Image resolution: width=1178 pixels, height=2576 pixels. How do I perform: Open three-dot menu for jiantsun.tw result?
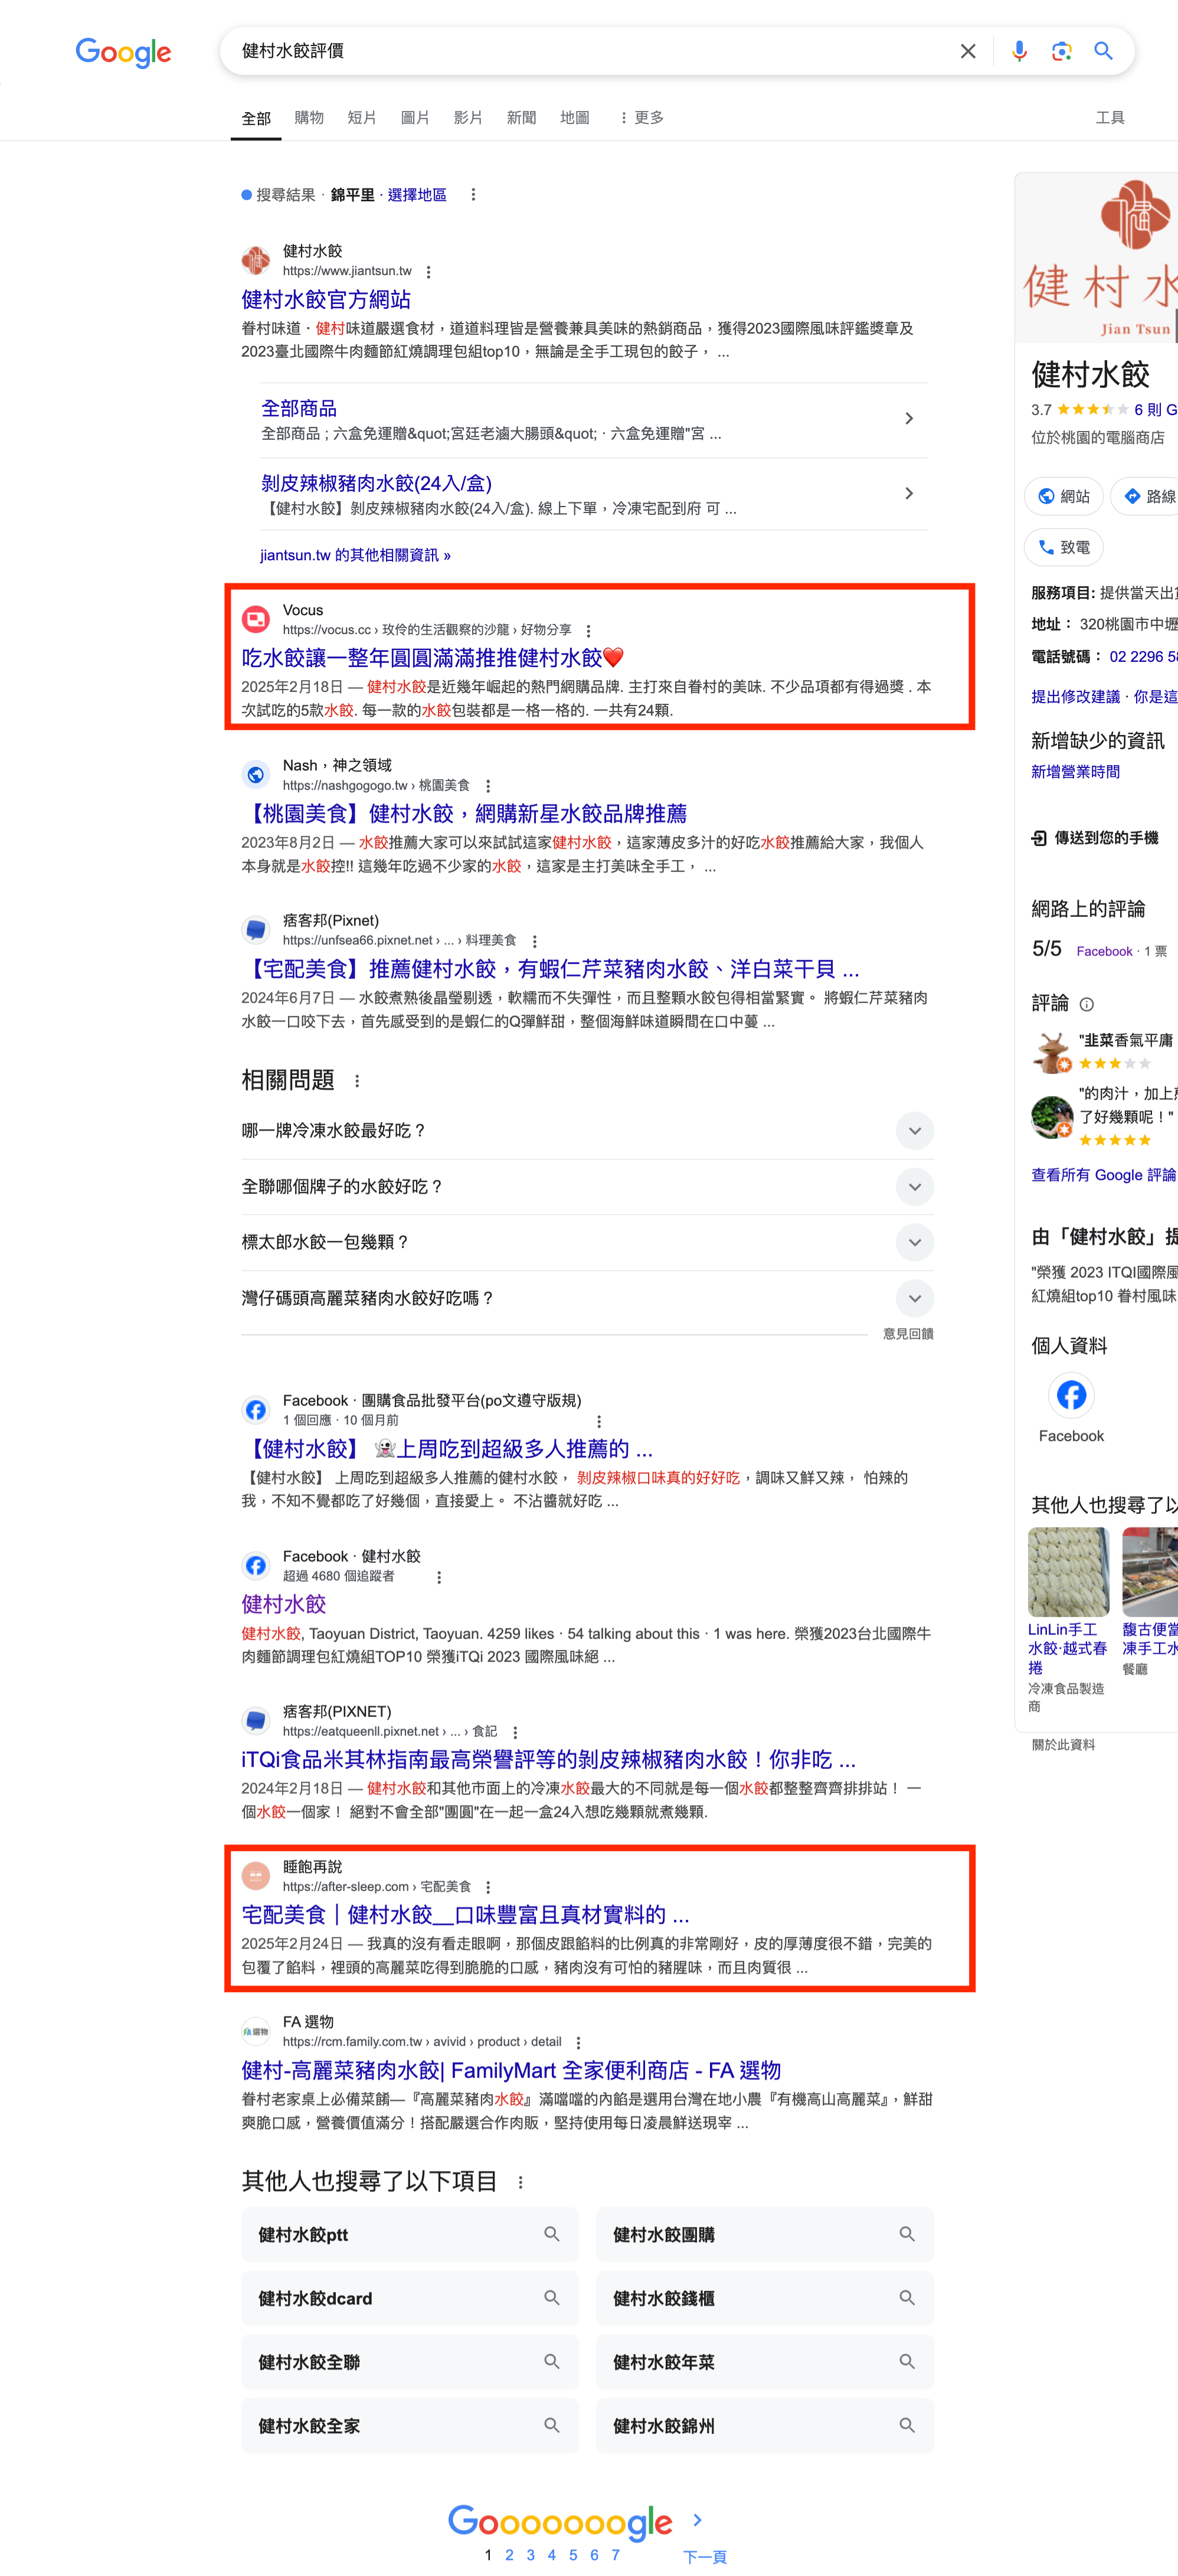428,272
